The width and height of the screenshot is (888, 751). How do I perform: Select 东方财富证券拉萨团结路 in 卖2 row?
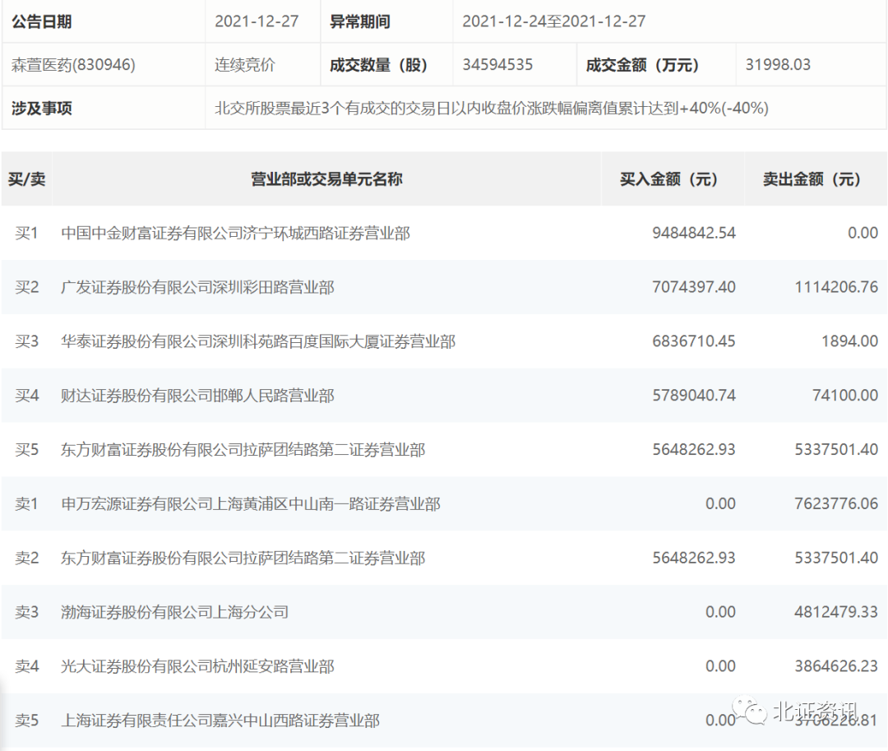243,558
